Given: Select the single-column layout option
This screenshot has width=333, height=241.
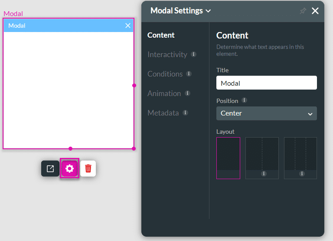Looking at the screenshot, I should pyautogui.click(x=228, y=158).
